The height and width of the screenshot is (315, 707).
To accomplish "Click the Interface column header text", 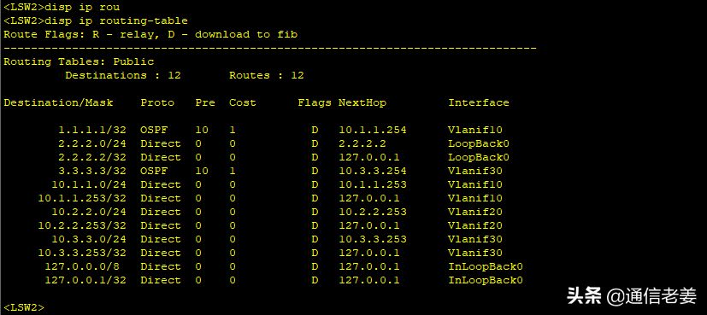I will click(x=479, y=102).
